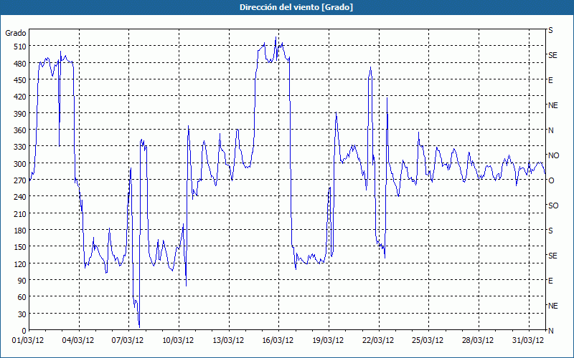
Task: Click the 510 value on the degree axis
Action: point(20,47)
